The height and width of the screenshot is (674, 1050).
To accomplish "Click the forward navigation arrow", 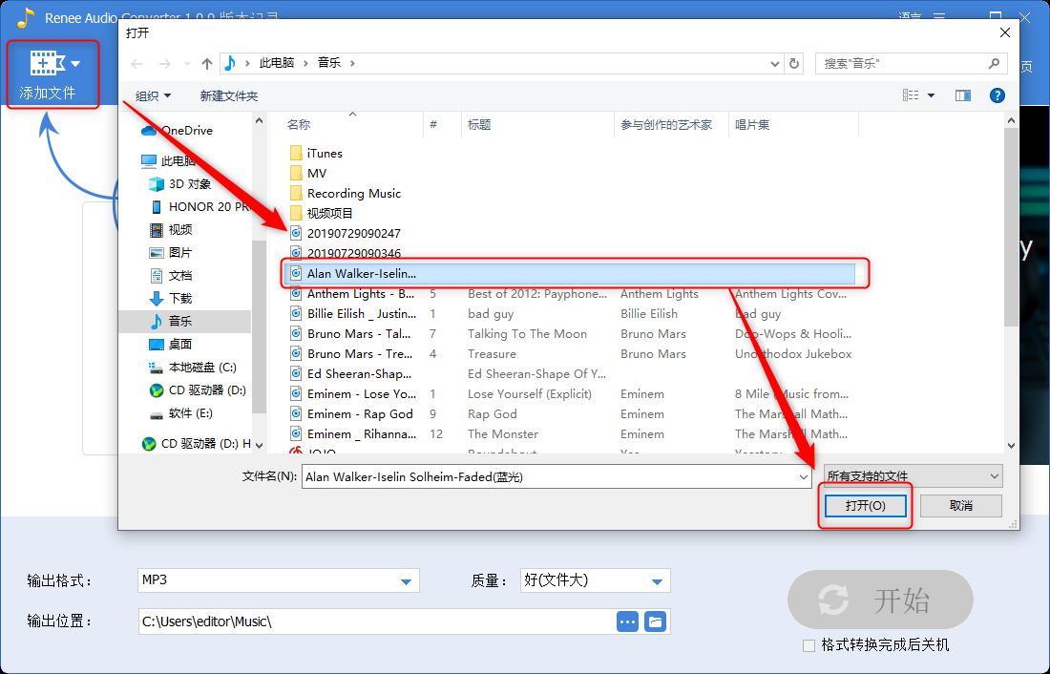I will [x=165, y=64].
